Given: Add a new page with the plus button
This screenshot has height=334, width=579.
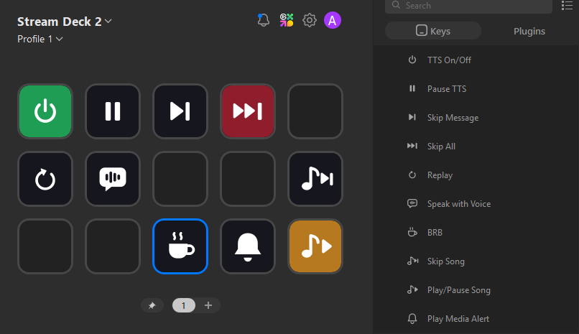Looking at the screenshot, I should click(208, 305).
